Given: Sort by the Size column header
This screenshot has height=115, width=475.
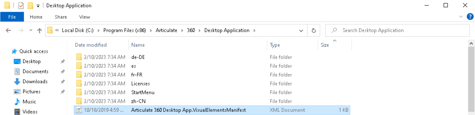Looking at the screenshot, I should [325, 45].
